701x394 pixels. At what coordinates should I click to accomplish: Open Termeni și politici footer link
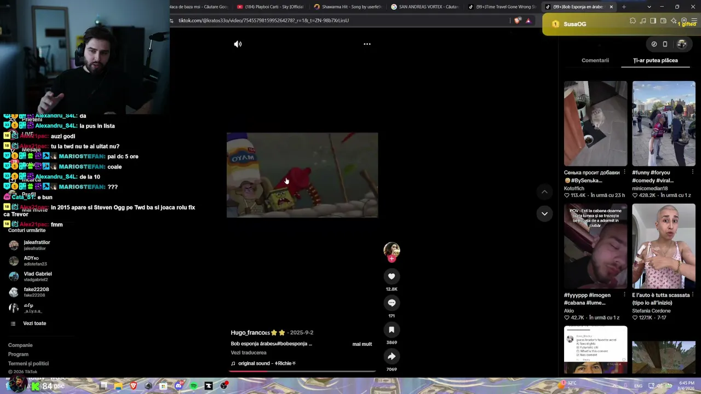(x=28, y=363)
